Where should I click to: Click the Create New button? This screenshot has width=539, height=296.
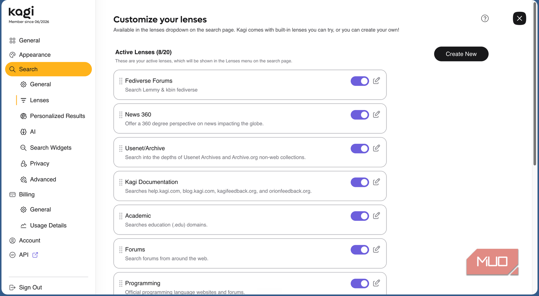pyautogui.click(x=461, y=54)
